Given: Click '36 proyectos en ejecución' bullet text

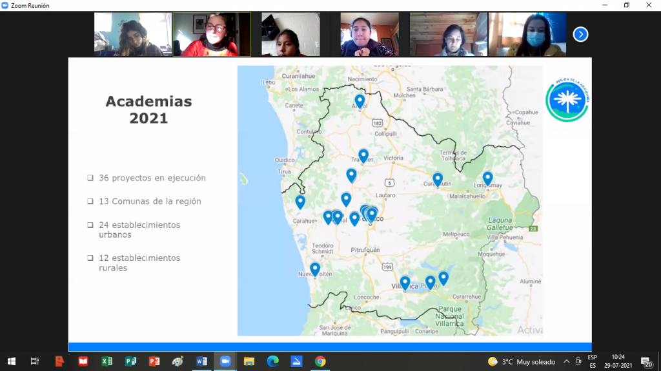Looking at the screenshot, I should click(x=152, y=178).
